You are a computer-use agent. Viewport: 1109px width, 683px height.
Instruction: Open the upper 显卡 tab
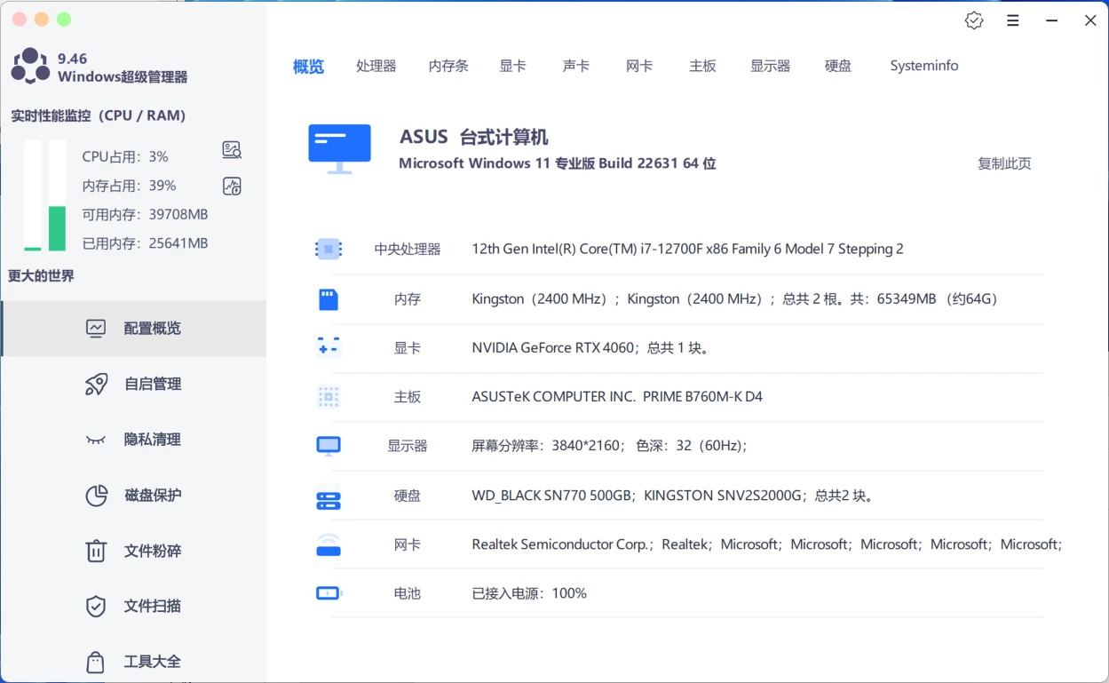(x=512, y=66)
